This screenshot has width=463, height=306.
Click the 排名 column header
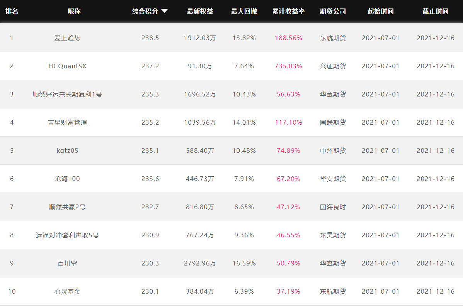tap(12, 11)
